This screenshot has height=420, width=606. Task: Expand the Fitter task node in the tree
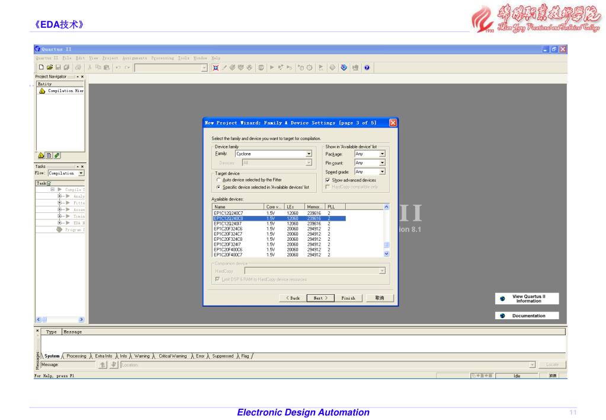click(59, 203)
